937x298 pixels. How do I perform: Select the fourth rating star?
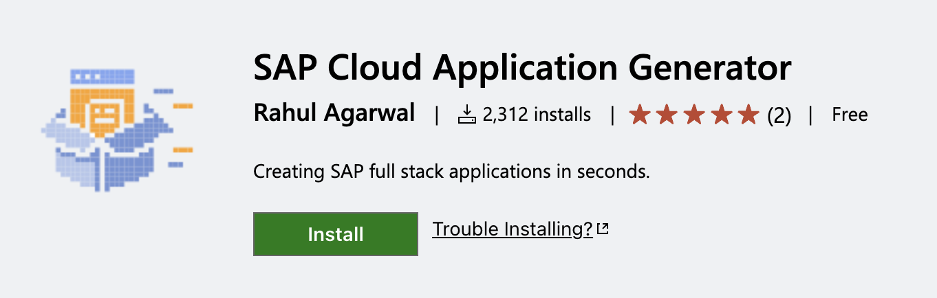tap(721, 115)
